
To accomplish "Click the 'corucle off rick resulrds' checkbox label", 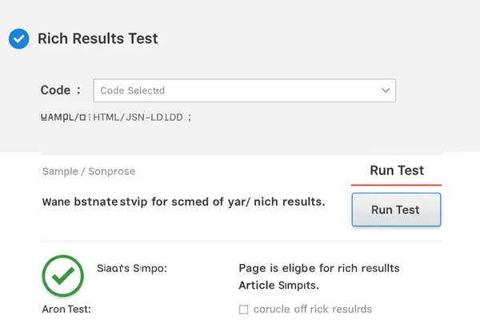I will [312, 309].
